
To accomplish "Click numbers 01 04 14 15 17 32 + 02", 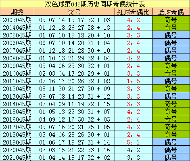I will 75,157.
